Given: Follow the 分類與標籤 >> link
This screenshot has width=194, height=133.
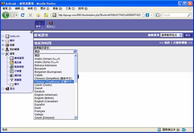Looking at the screenshot, I should [x=183, y=43].
